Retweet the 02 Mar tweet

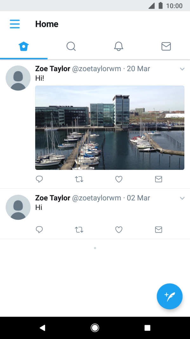[79, 230]
